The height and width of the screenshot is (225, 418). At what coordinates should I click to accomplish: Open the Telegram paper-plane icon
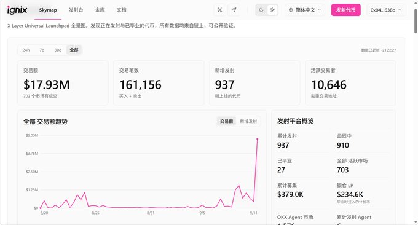point(234,10)
